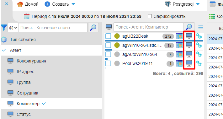Click the Домой label
This screenshot has height=119, width=223.
point(32,4)
